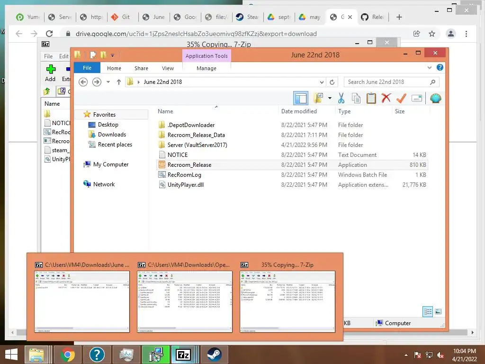Screen dimensions: 485x364
Task: Open Chrome three-dot menu
Action: (x=467, y=34)
